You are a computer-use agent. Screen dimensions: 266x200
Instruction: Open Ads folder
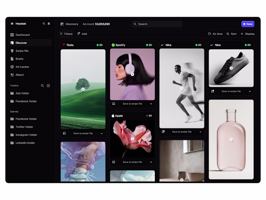pos(30,93)
